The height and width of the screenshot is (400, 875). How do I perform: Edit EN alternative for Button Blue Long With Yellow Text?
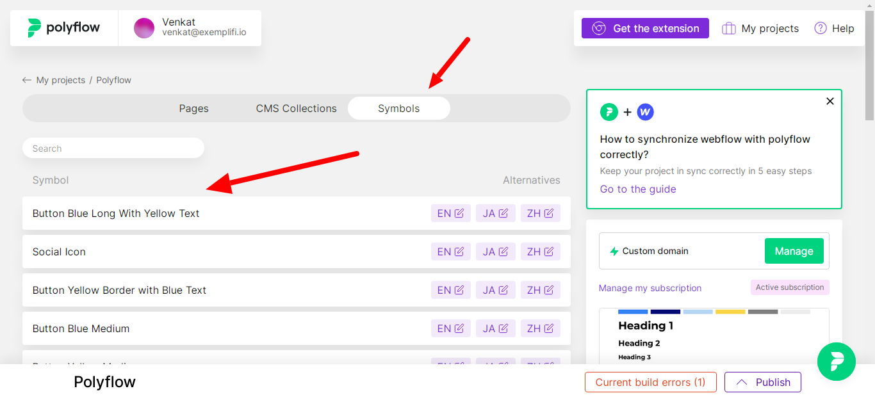[451, 213]
